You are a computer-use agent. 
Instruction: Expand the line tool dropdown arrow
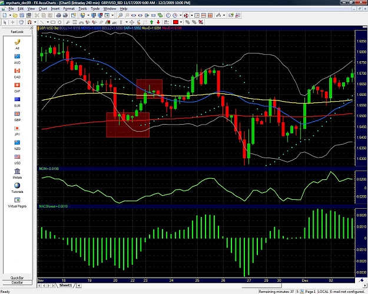tap(48, 22)
